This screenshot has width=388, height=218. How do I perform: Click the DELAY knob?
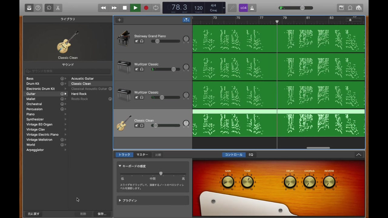[290, 182]
